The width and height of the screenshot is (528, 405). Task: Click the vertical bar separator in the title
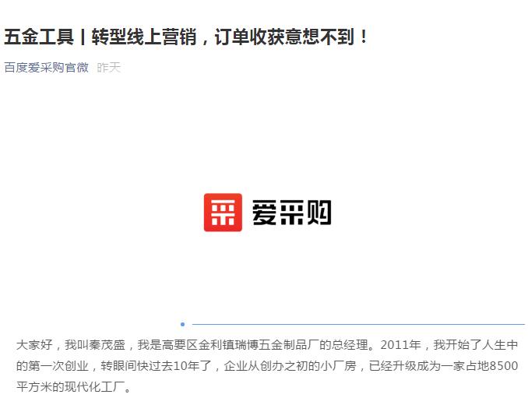coord(83,37)
